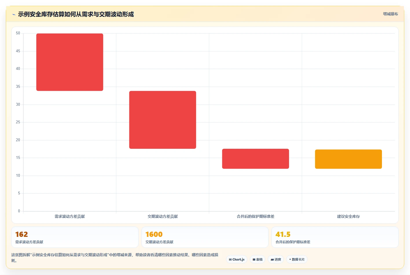The width and height of the screenshot is (410, 275).
Task: Click the y-axis value 0
Action: click(x=19, y=211)
